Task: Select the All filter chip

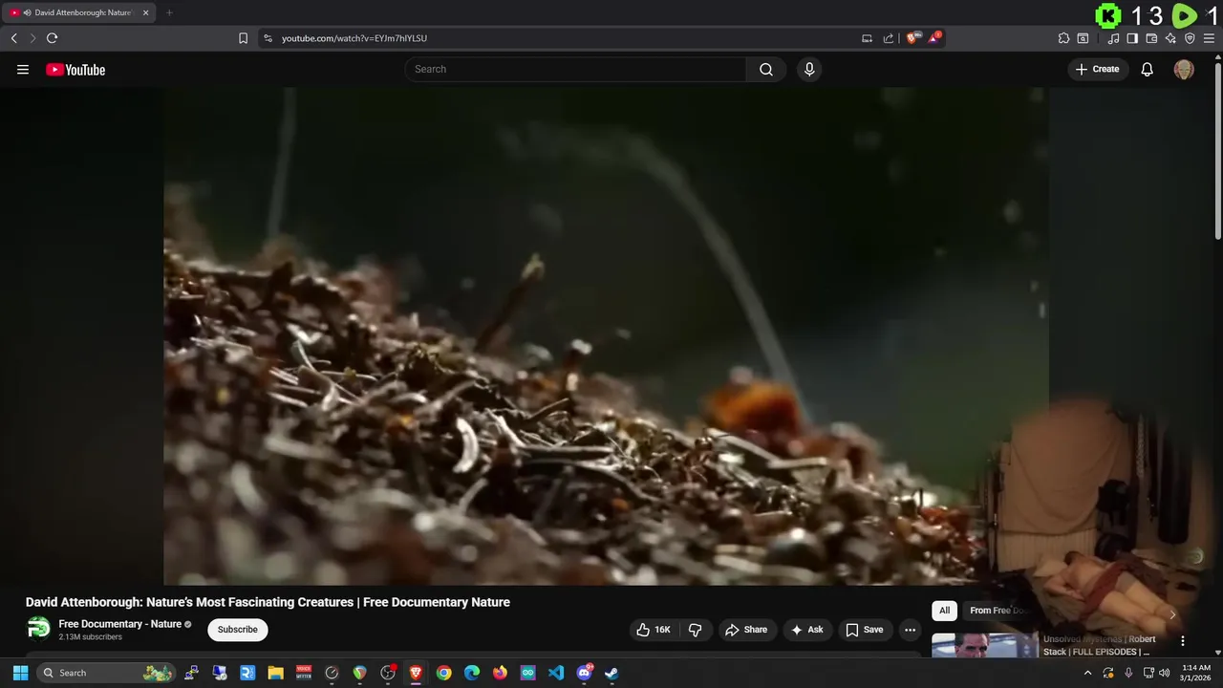Action: [944, 611]
